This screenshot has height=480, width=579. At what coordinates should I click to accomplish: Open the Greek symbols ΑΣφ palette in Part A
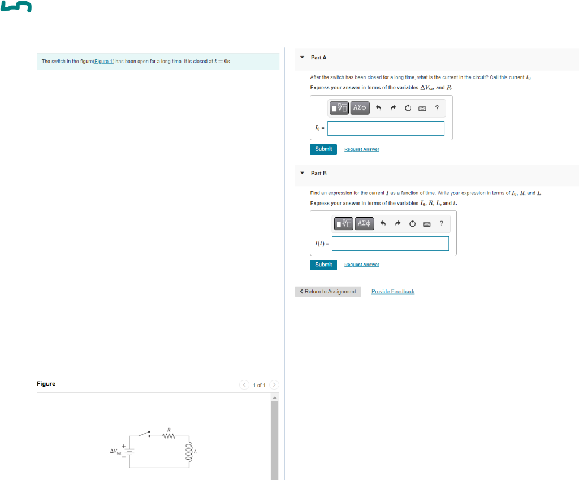360,107
